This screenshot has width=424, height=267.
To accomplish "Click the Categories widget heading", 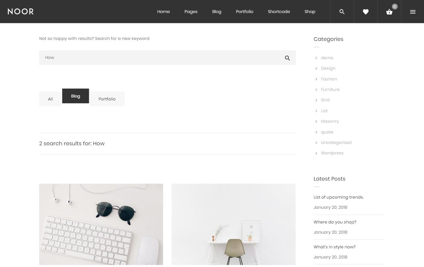I will pos(328,39).
